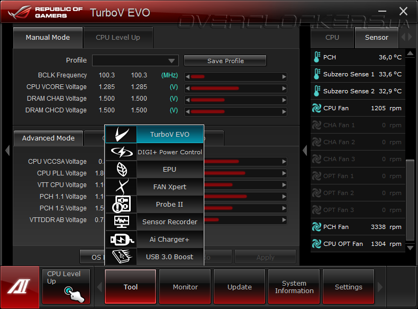Switch to the CPU Level Up tab

[x=118, y=38]
